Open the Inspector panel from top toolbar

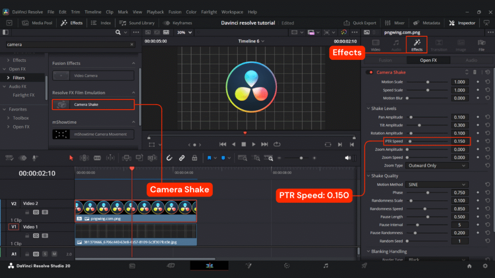tap(462, 23)
